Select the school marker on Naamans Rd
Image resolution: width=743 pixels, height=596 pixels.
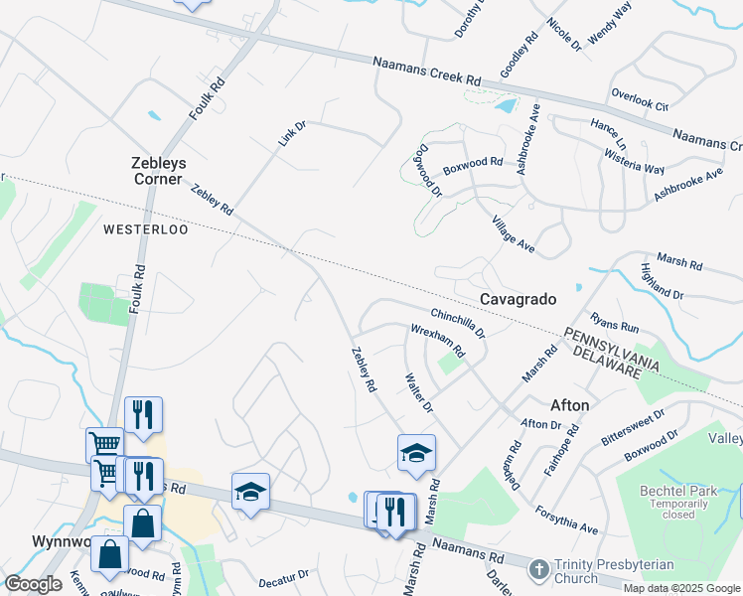(x=250, y=494)
